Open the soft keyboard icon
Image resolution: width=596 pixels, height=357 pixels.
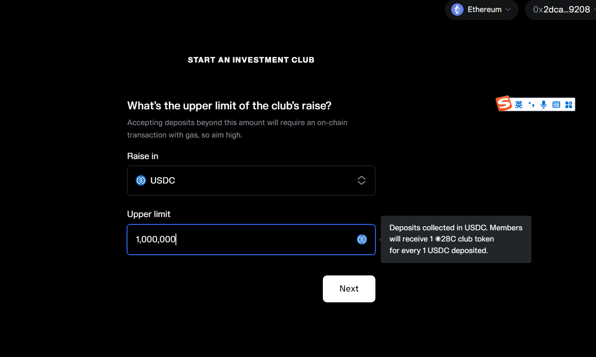(x=556, y=105)
